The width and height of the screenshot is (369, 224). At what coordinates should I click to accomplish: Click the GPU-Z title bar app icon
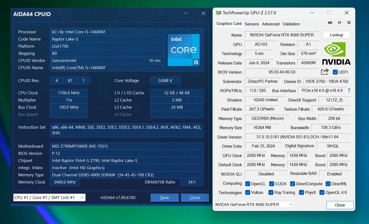click(x=218, y=13)
